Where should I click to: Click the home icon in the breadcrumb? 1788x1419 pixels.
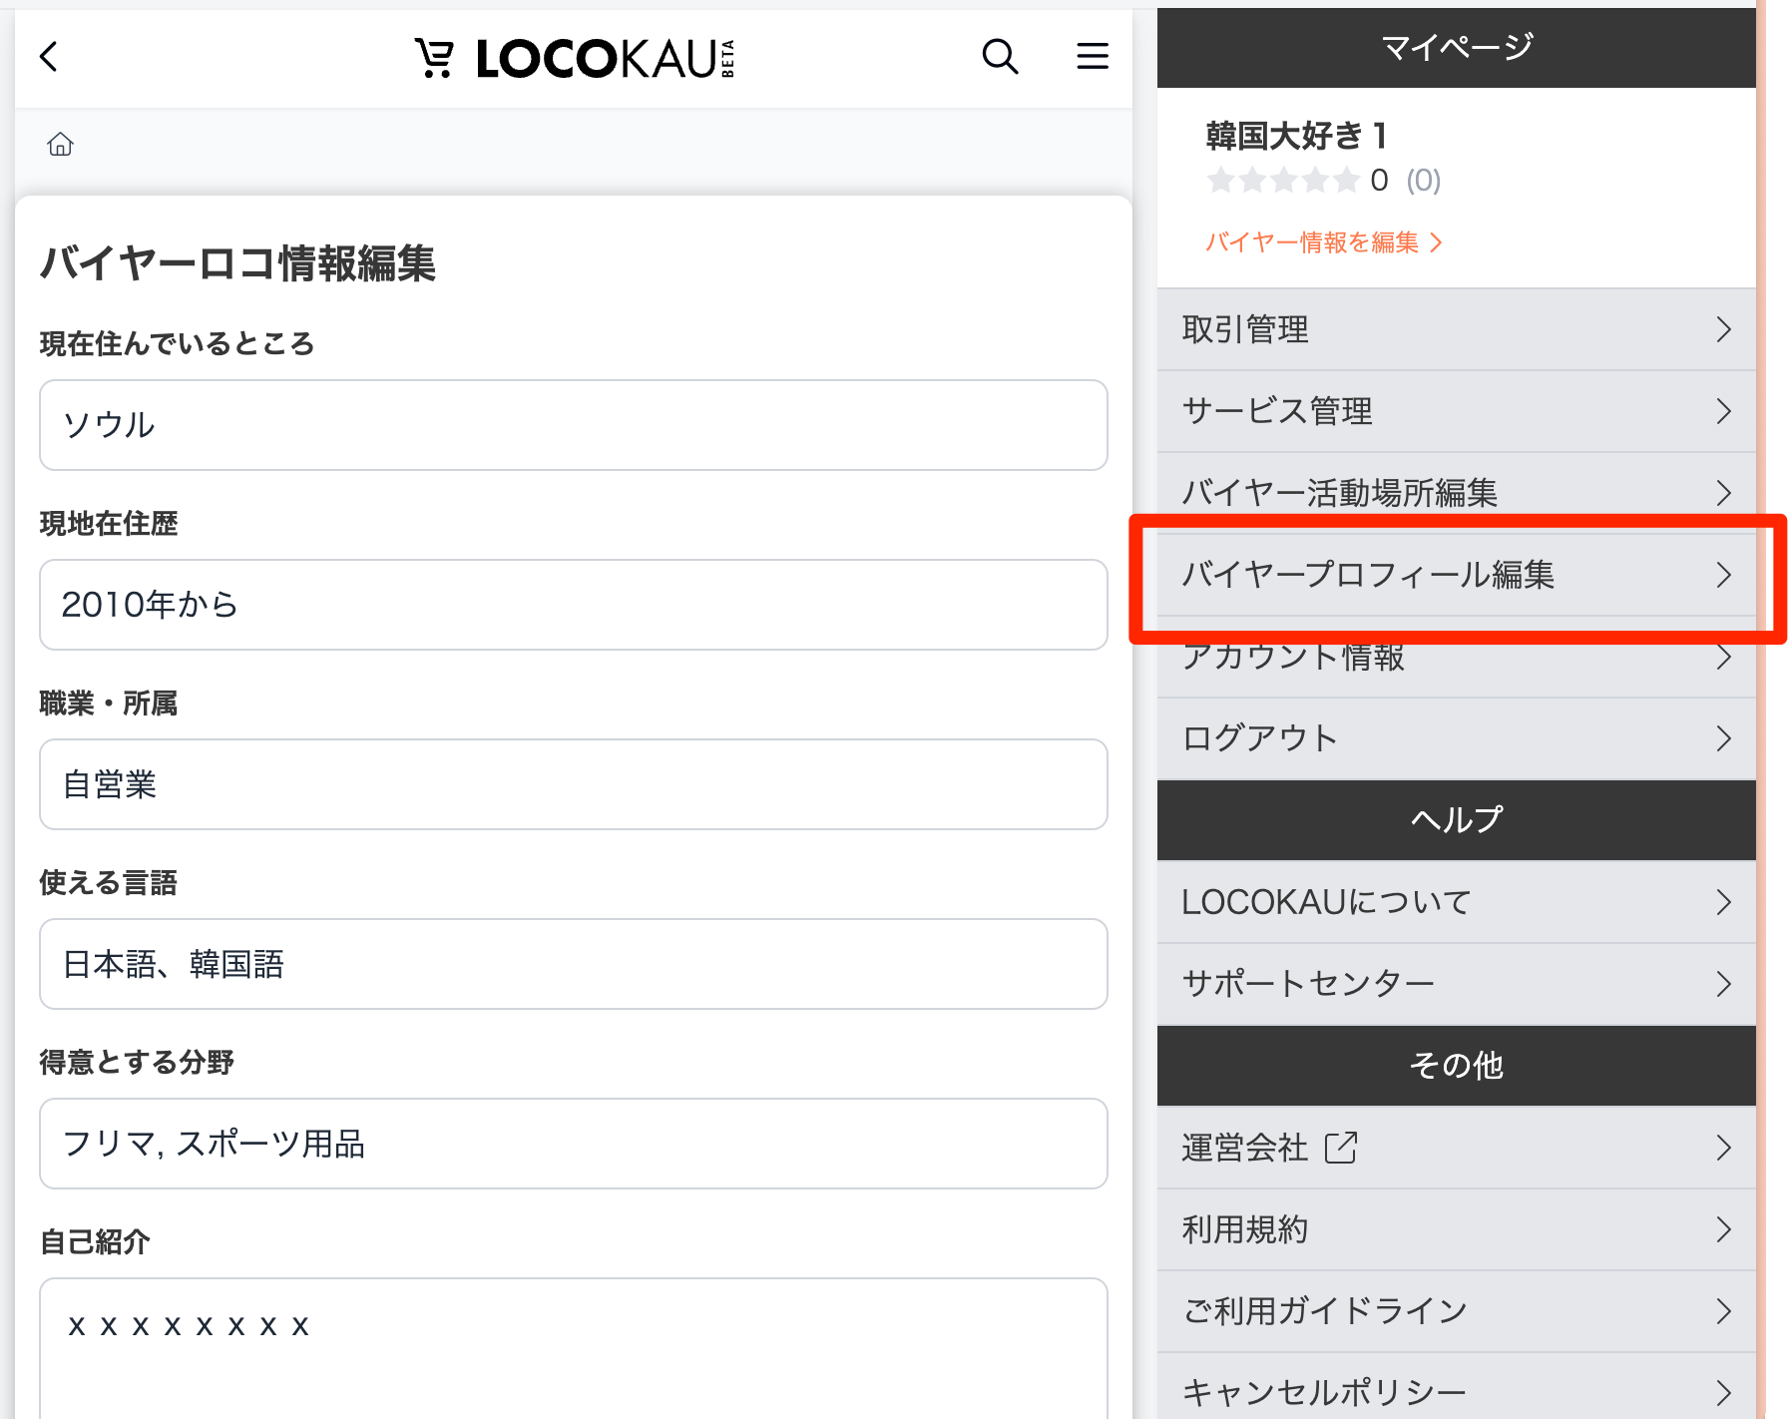point(60,145)
